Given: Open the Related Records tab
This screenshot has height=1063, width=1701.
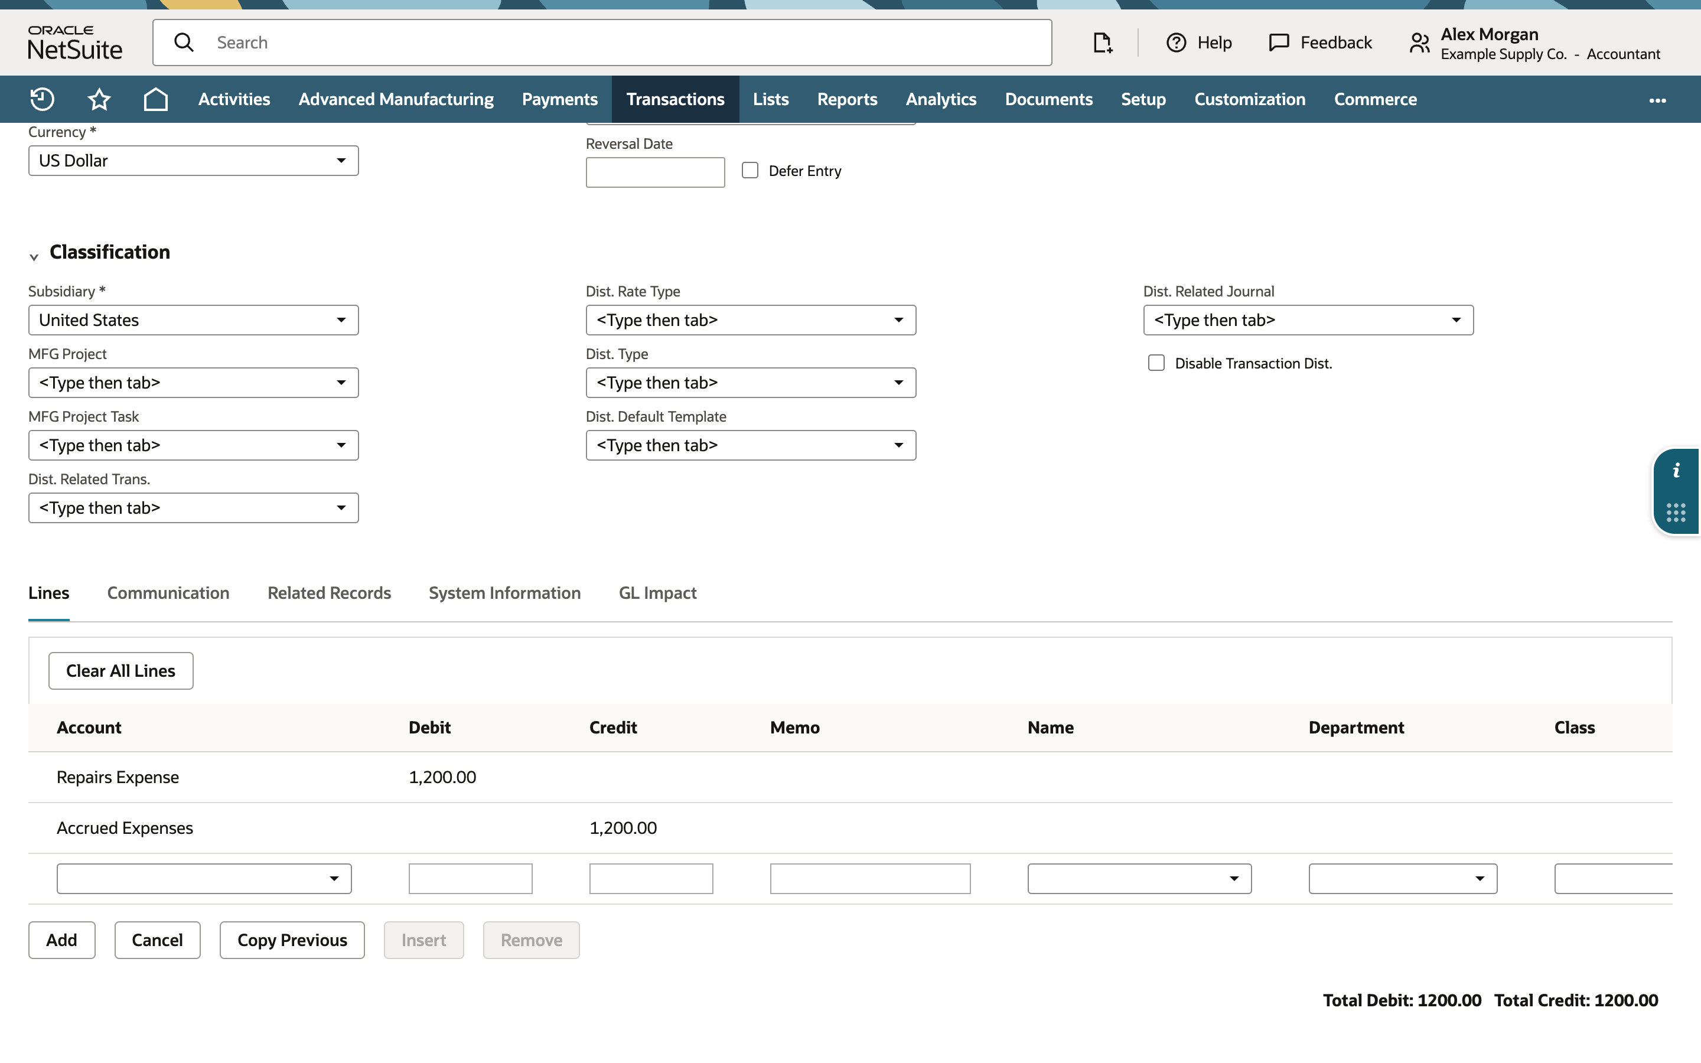Looking at the screenshot, I should tap(329, 593).
